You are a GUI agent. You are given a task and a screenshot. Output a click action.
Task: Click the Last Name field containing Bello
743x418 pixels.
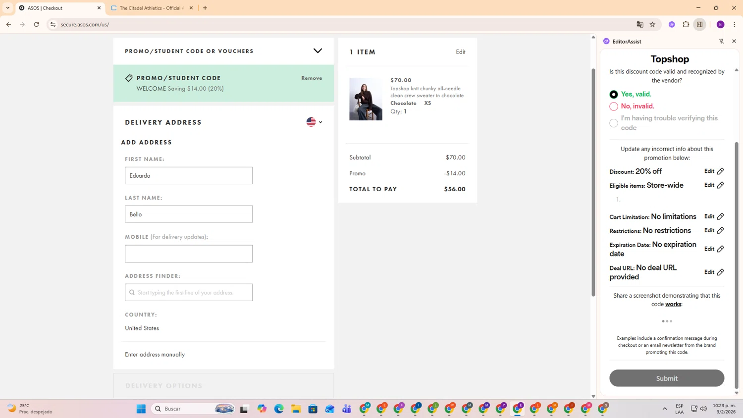[189, 214]
